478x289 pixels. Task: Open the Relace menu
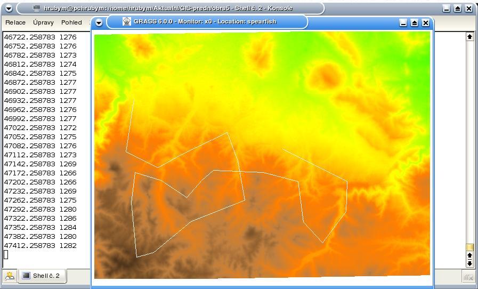15,22
